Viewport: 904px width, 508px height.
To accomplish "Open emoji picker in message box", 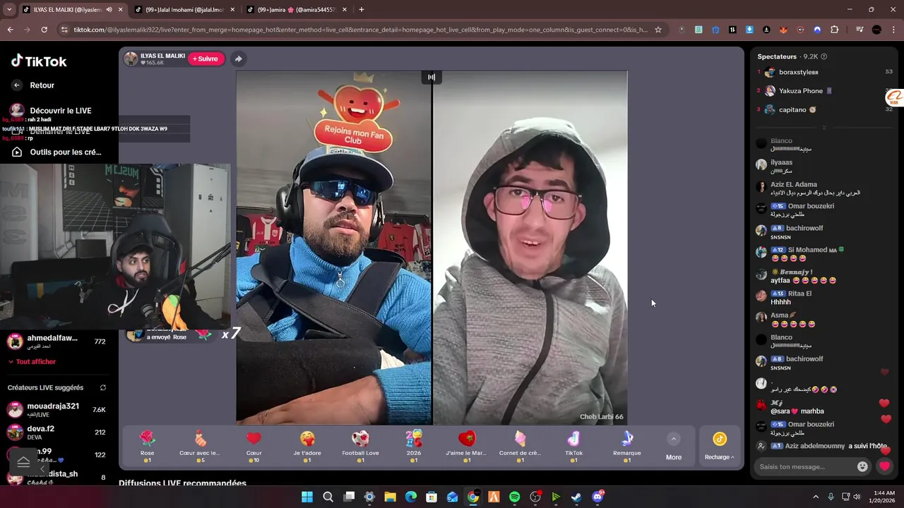I will tap(862, 466).
